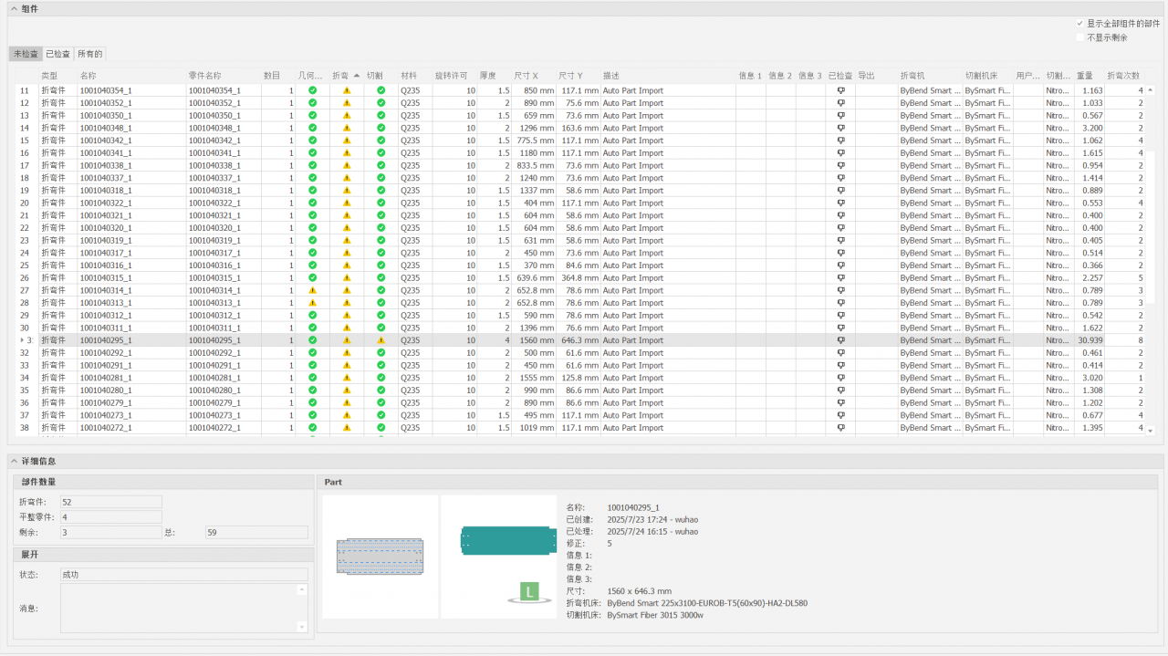Click green geometry checkmark for part 1001040272_1

(x=312, y=427)
